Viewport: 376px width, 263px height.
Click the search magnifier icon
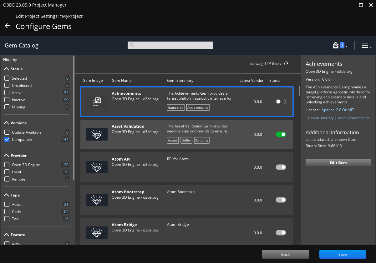132,45
